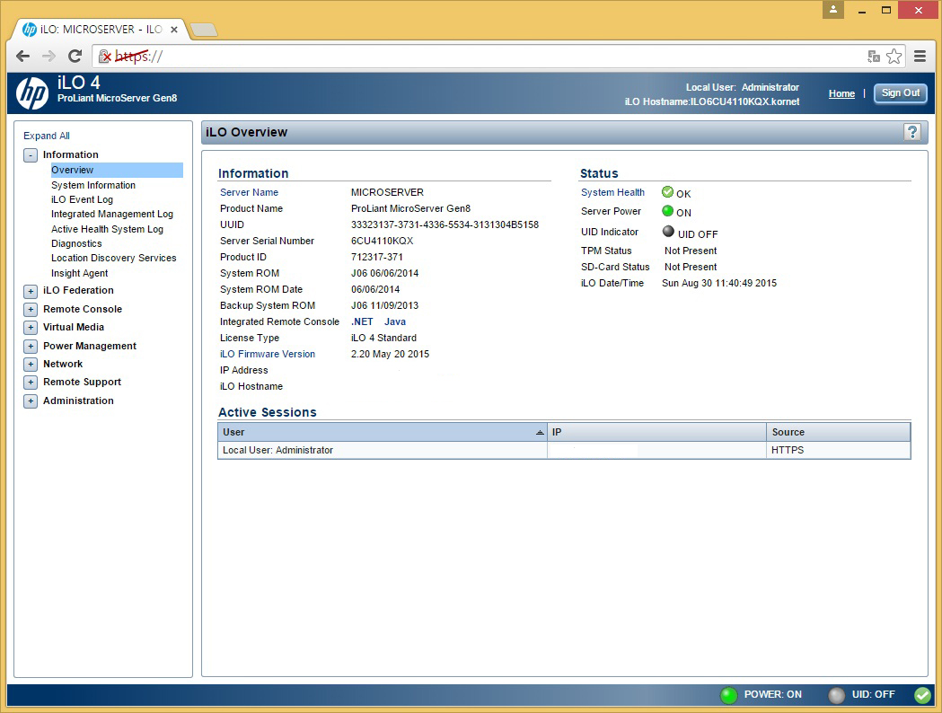Open Diagnostics page

point(76,243)
